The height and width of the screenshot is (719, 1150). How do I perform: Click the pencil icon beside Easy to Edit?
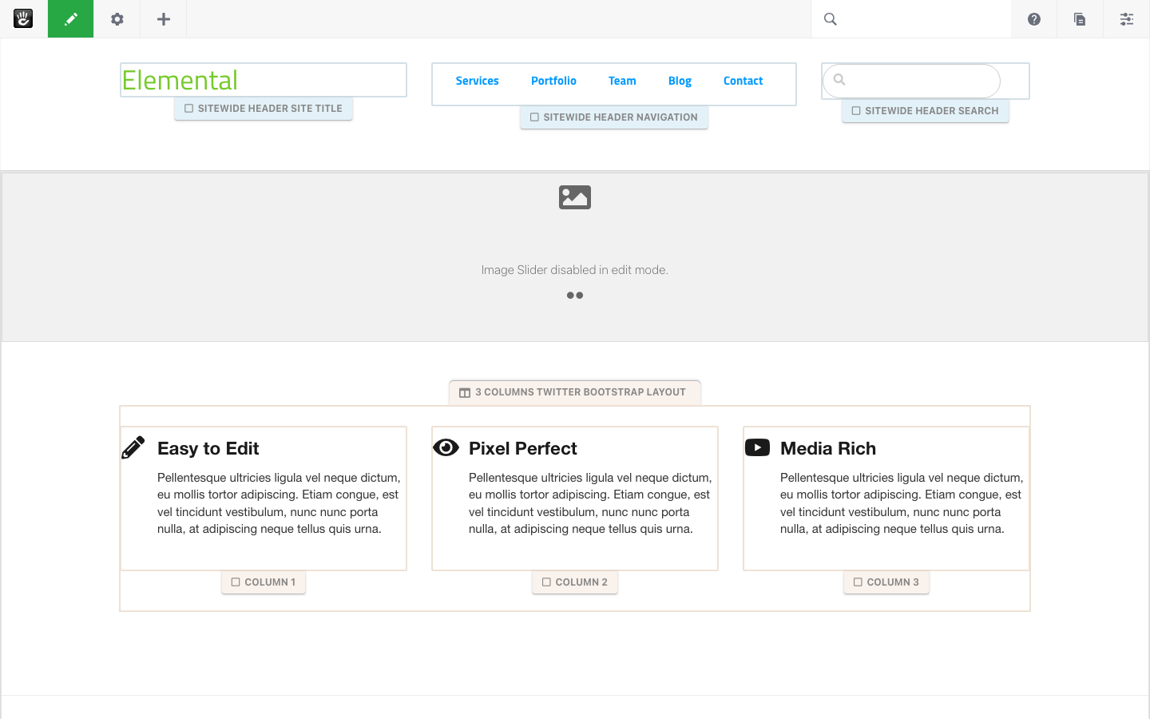(133, 447)
